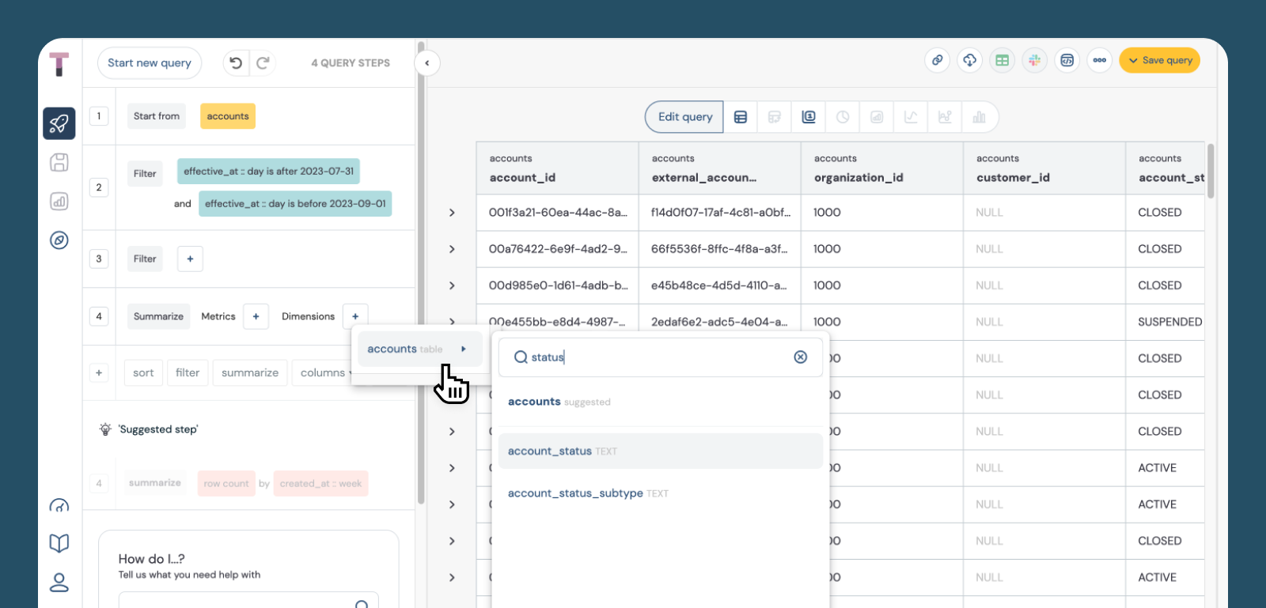The height and width of the screenshot is (608, 1266).
Task: Copy the query link
Action: (x=938, y=60)
